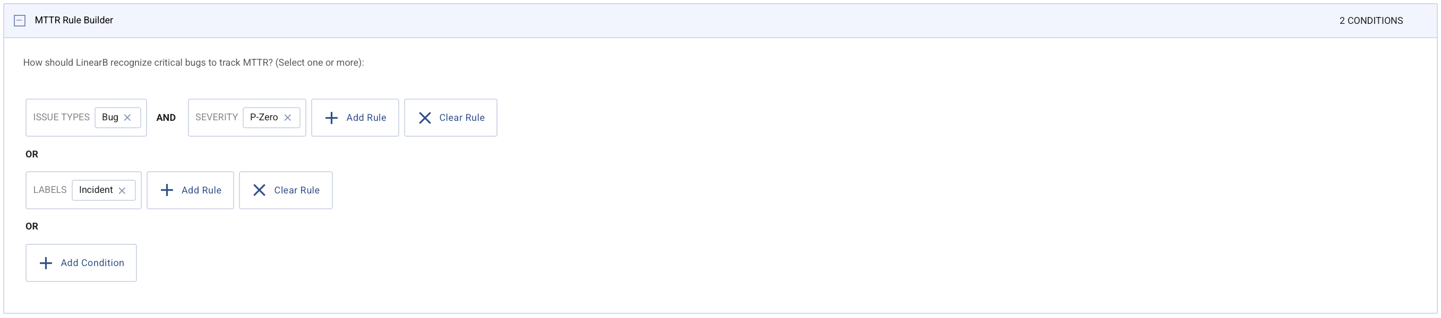This screenshot has height=318, width=1441.
Task: Click X icon in first Clear Rule
Action: click(x=425, y=118)
